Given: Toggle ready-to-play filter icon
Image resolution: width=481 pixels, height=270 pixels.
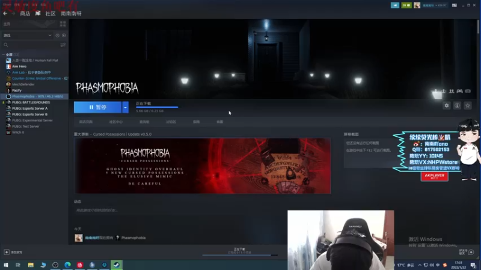Looking at the screenshot, I should coord(64,35).
